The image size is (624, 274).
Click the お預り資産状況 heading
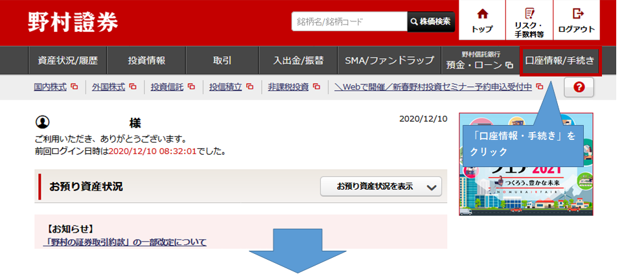86,187
